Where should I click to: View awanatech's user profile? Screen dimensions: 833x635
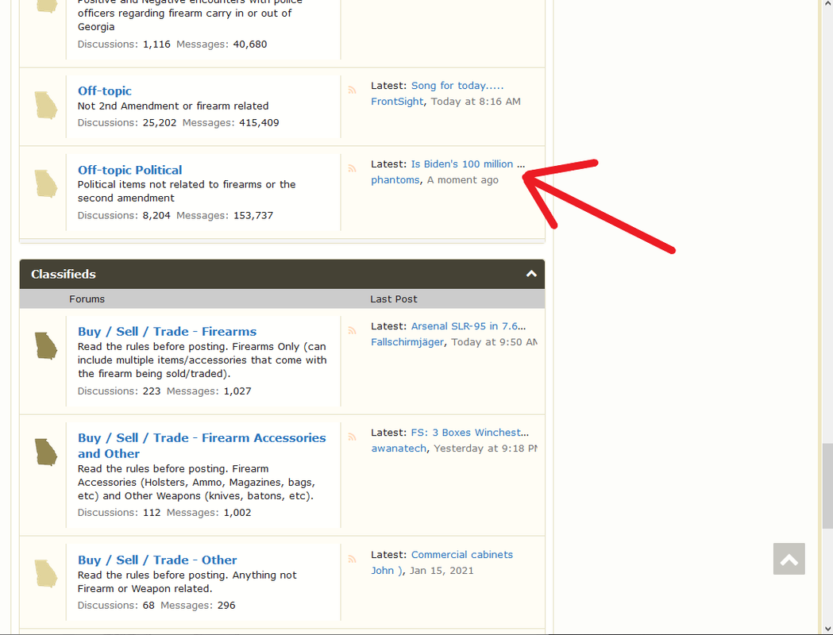pos(399,448)
